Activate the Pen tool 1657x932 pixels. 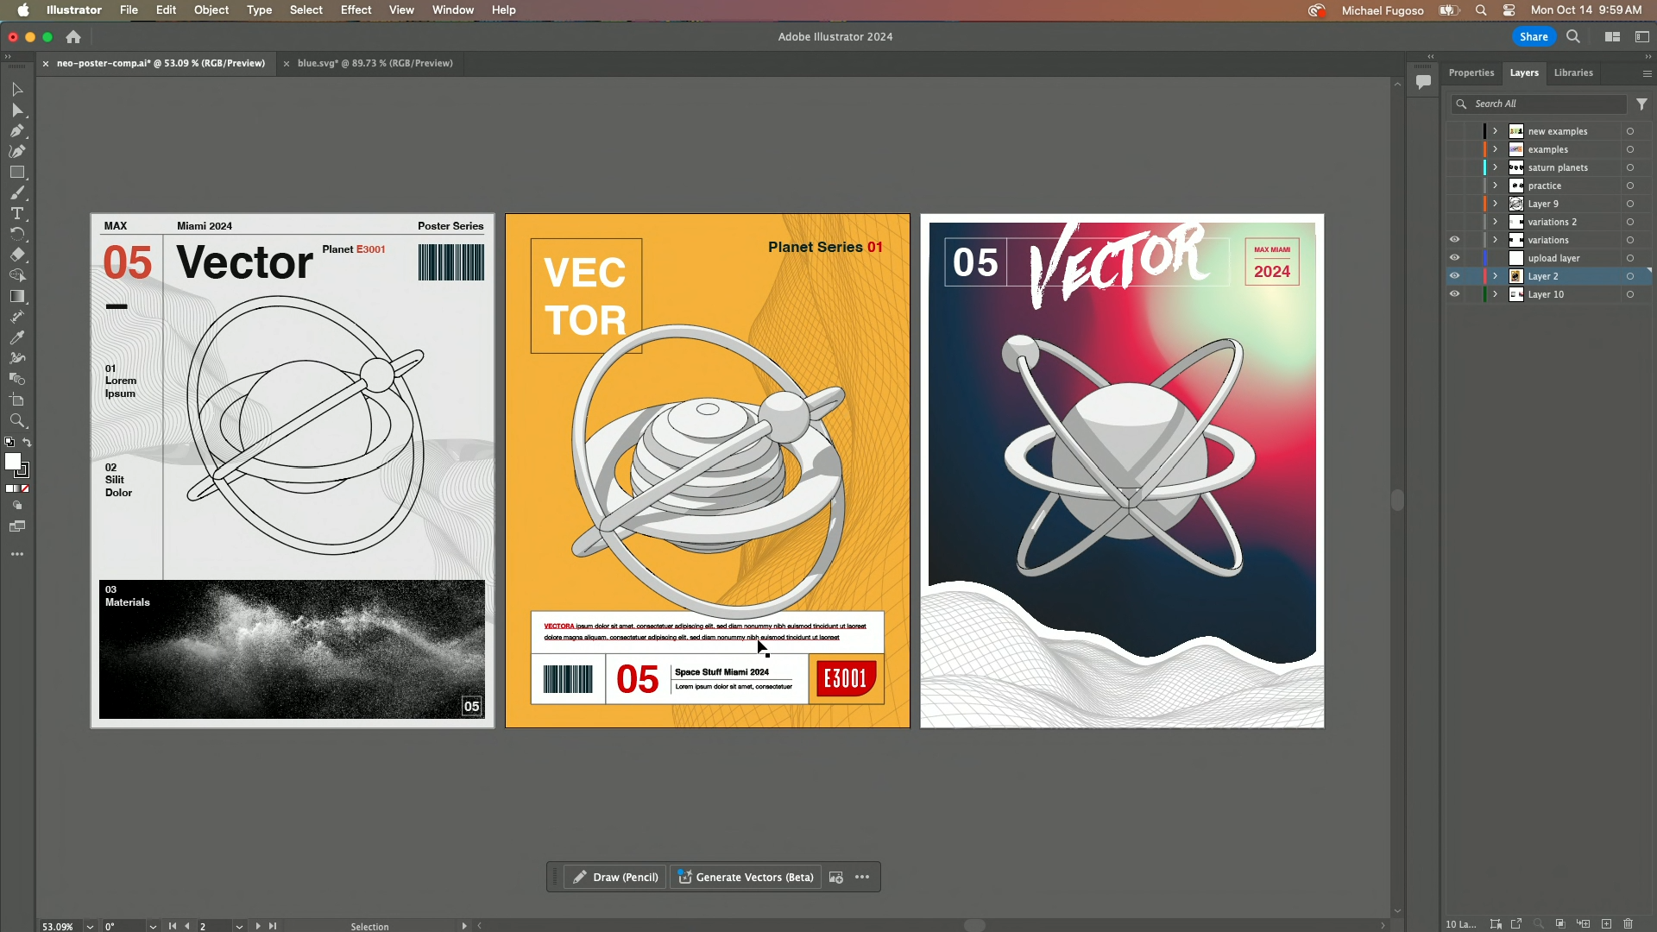coord(17,130)
